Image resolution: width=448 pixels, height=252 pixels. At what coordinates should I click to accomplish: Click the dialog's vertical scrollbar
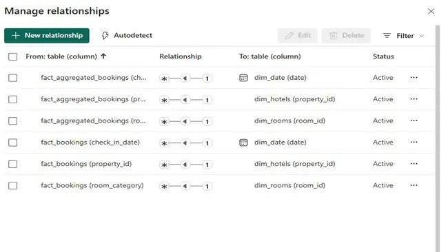[438, 138]
